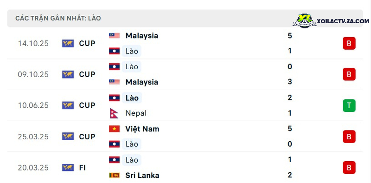Select the 20.03.25 match date
The height and width of the screenshot is (183, 371).
coord(33,168)
